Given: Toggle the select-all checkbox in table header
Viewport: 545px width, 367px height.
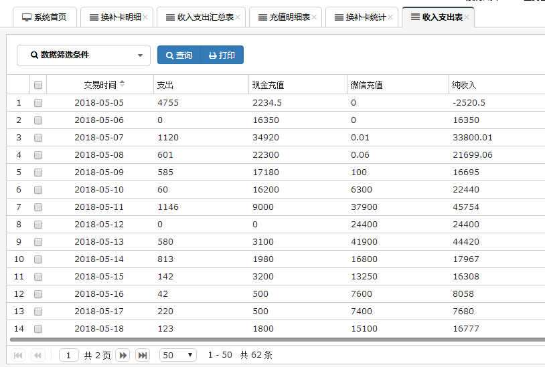Looking at the screenshot, I should pos(38,85).
